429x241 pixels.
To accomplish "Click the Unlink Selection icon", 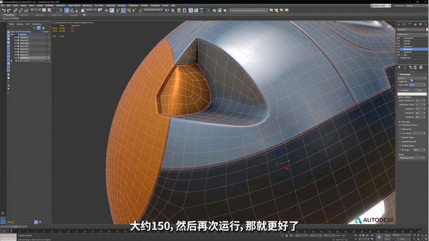I will [x=21, y=10].
